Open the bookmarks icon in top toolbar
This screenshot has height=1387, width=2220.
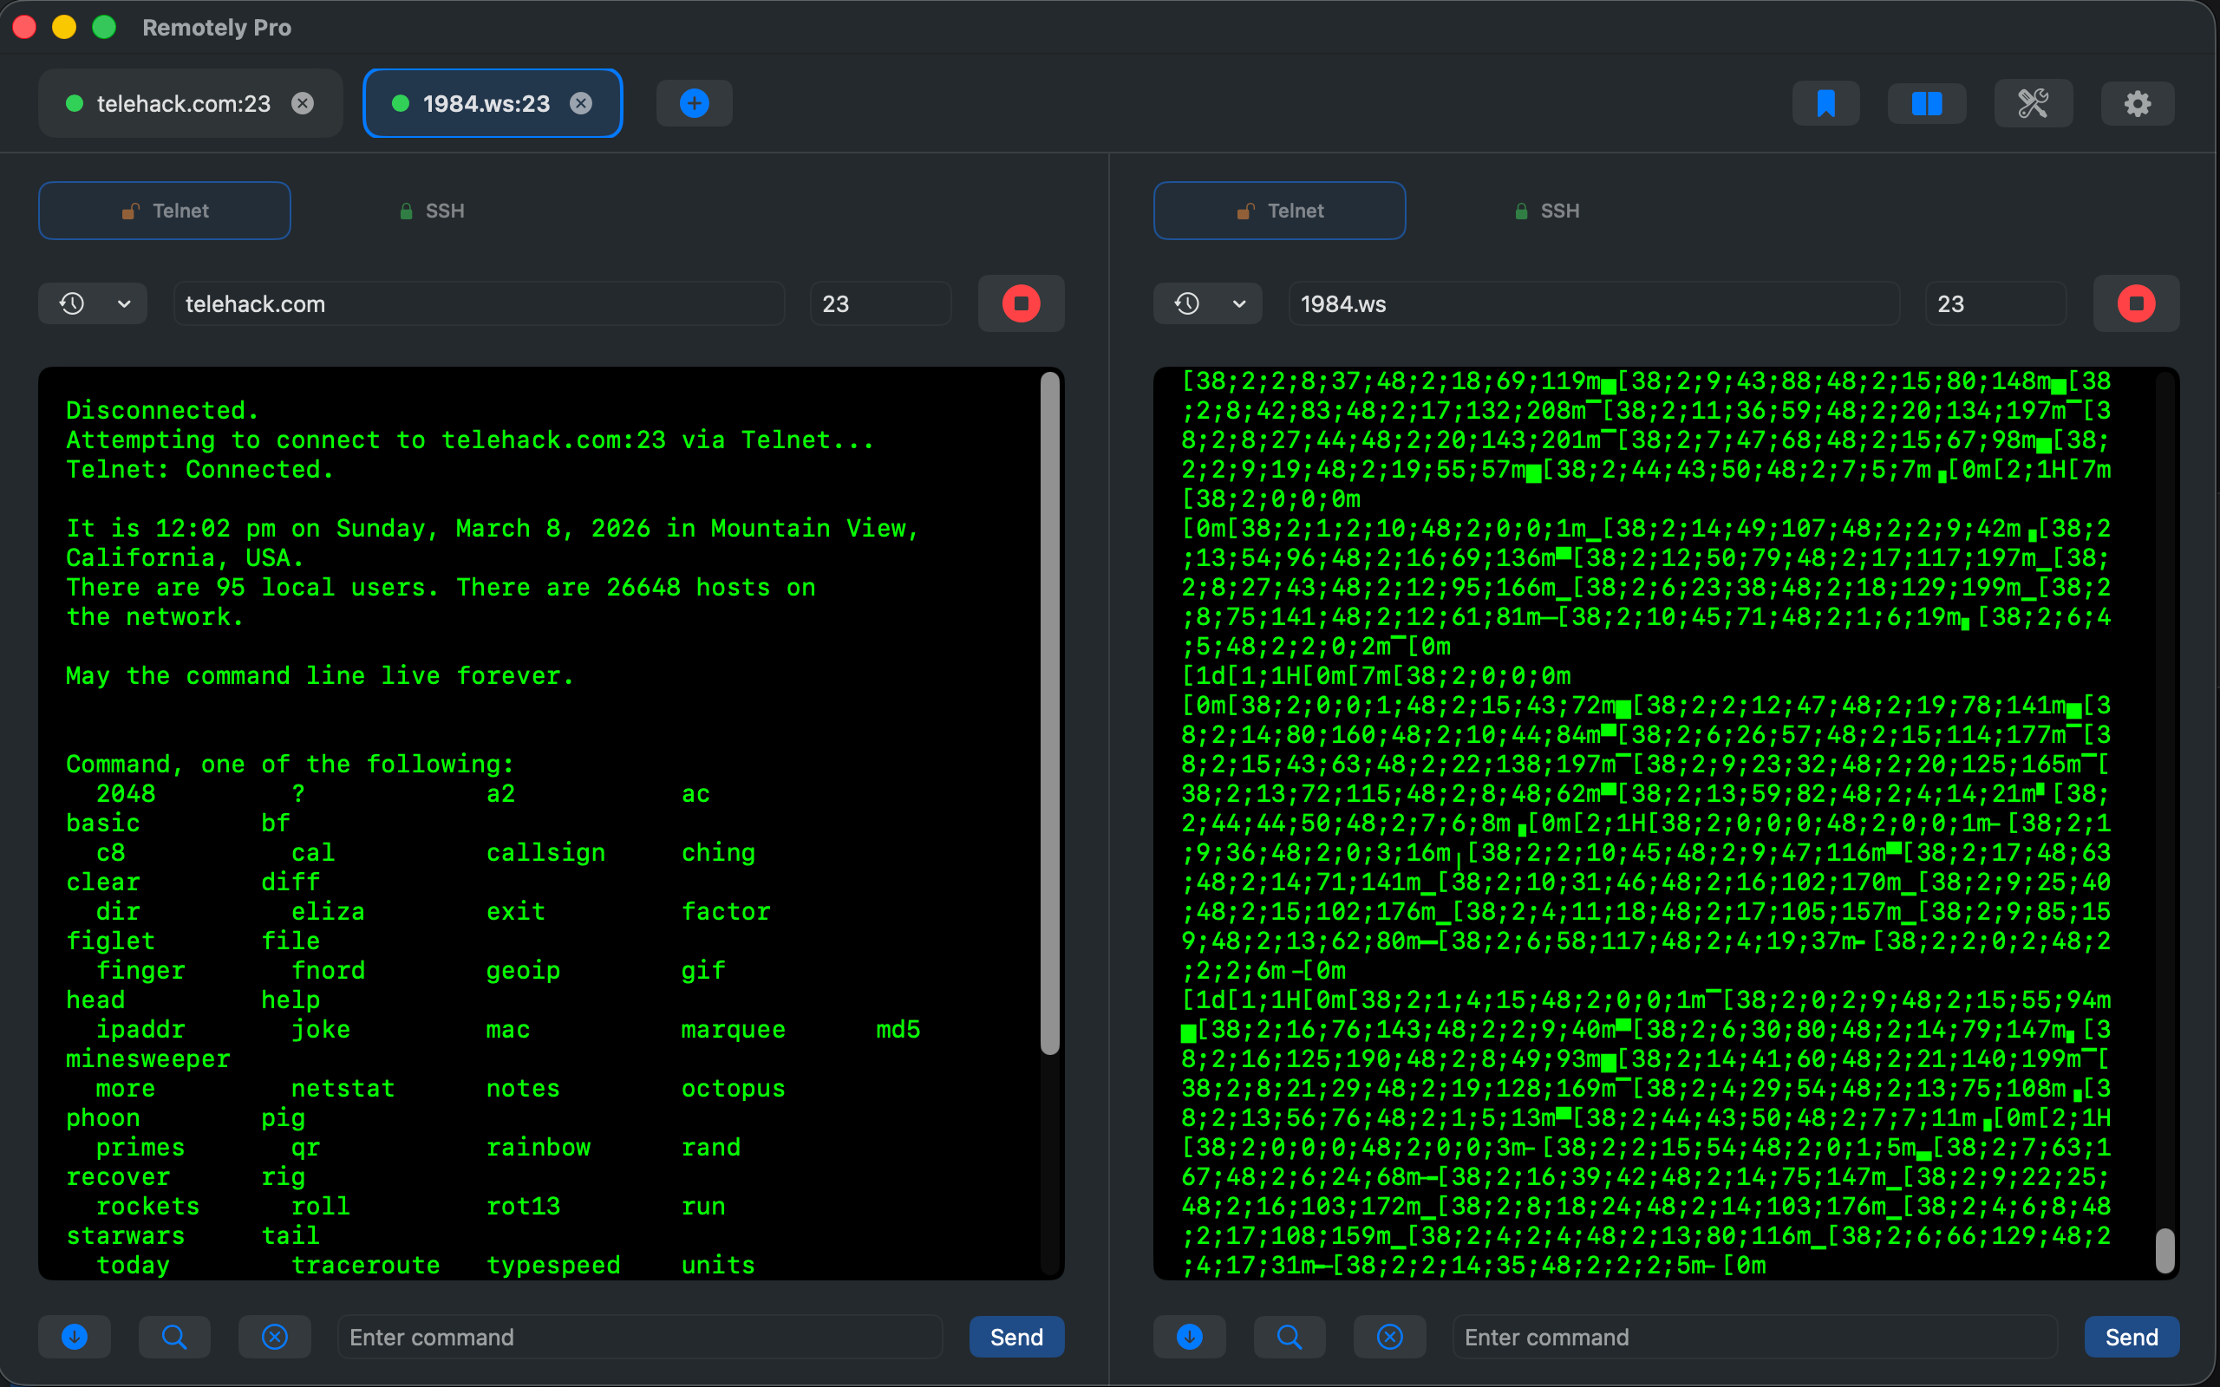tap(1825, 104)
